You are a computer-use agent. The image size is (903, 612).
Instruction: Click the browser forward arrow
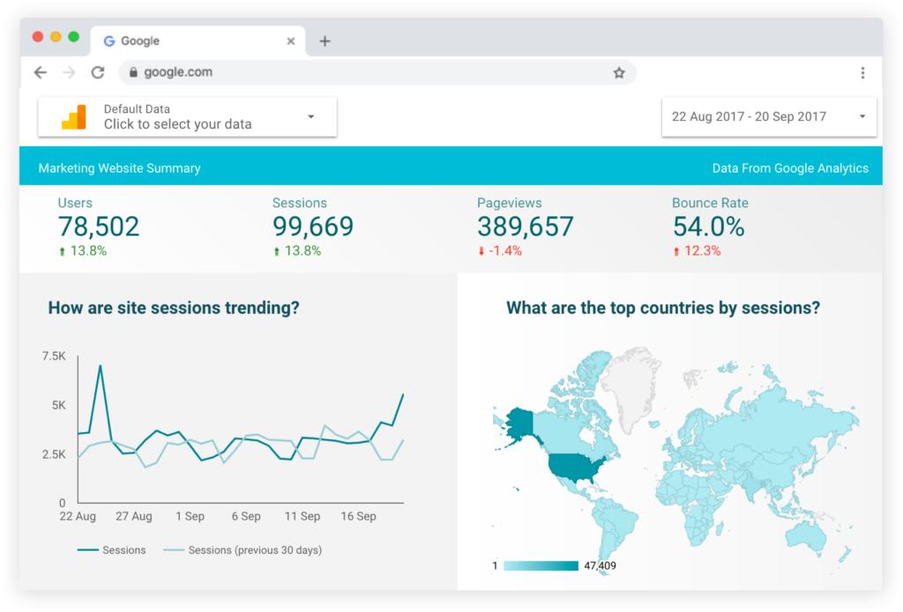[x=69, y=73]
